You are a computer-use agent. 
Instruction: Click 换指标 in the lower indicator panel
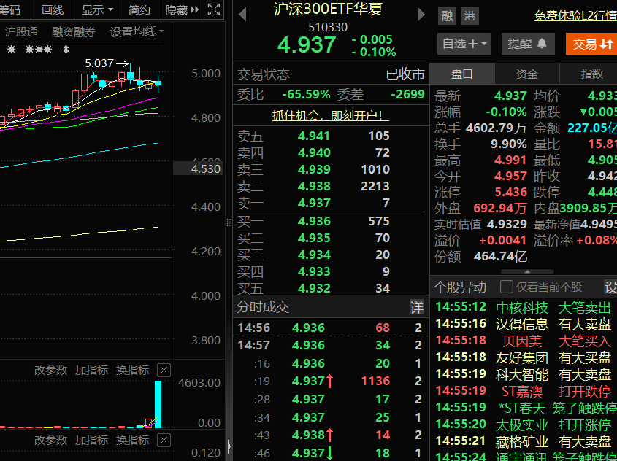(x=133, y=440)
